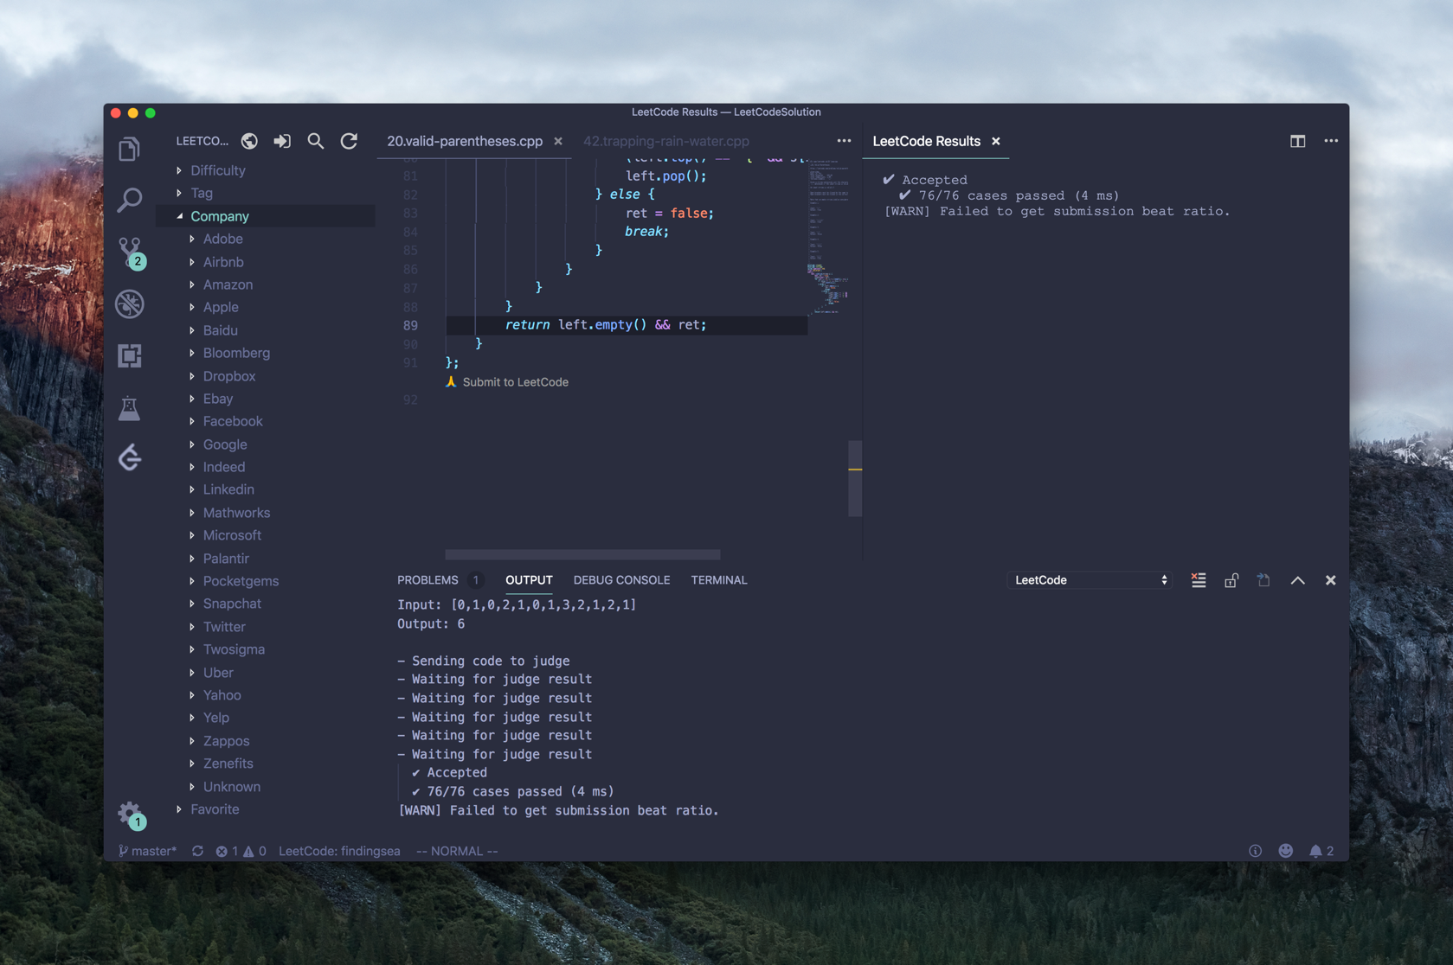Open the LeetCode output channel dropdown
Image resolution: width=1453 pixels, height=965 pixels.
pyautogui.click(x=1090, y=580)
